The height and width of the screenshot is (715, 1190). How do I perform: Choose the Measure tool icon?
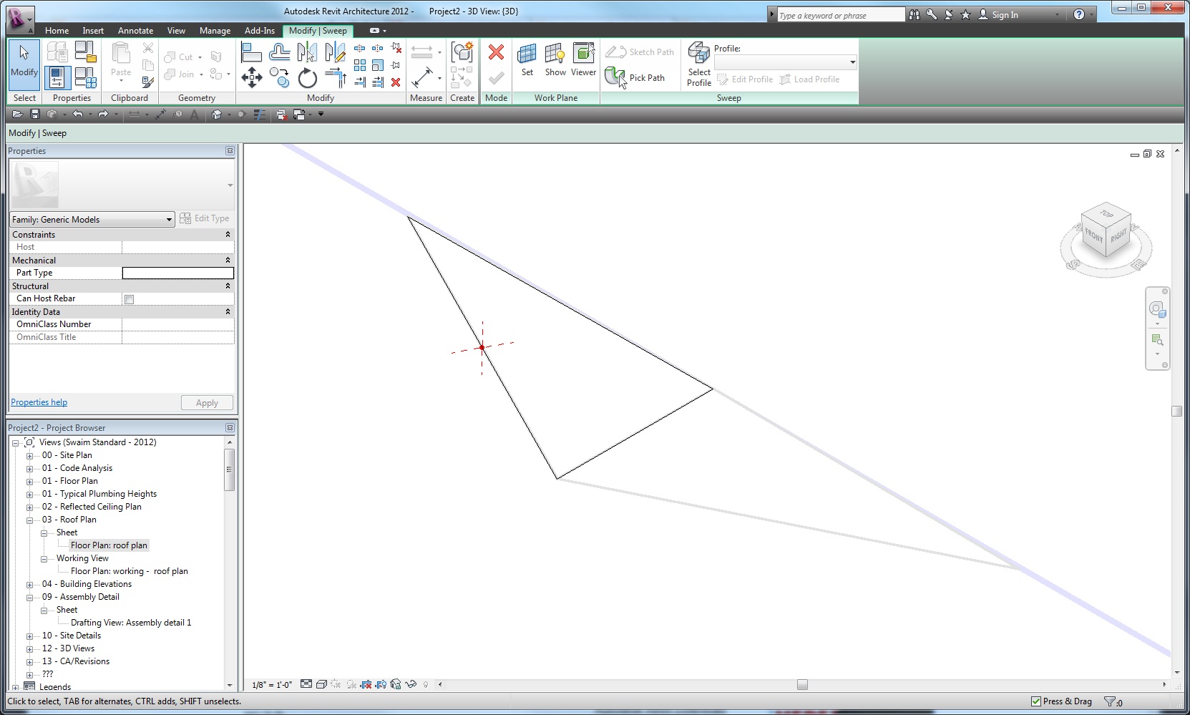[422, 77]
